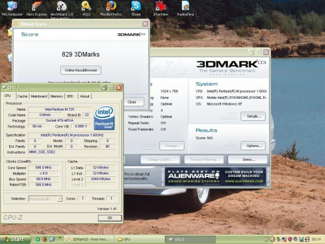This screenshot has width=325, height=244.
Task: Click Firefox icon in Quick Launch bar
Action: point(45,239)
